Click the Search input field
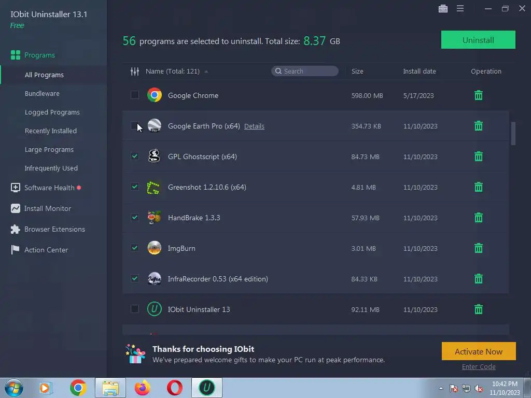Viewport: 531px width, 398px height. [305, 71]
